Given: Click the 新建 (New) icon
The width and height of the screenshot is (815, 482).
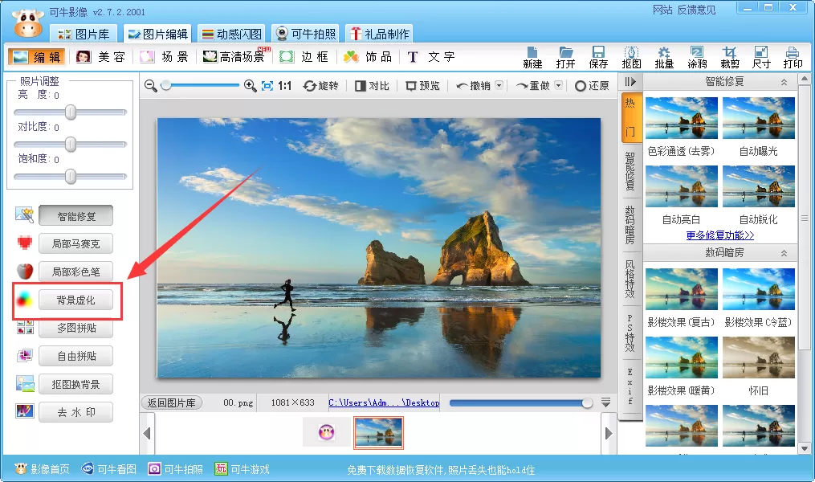Looking at the screenshot, I should [x=532, y=57].
